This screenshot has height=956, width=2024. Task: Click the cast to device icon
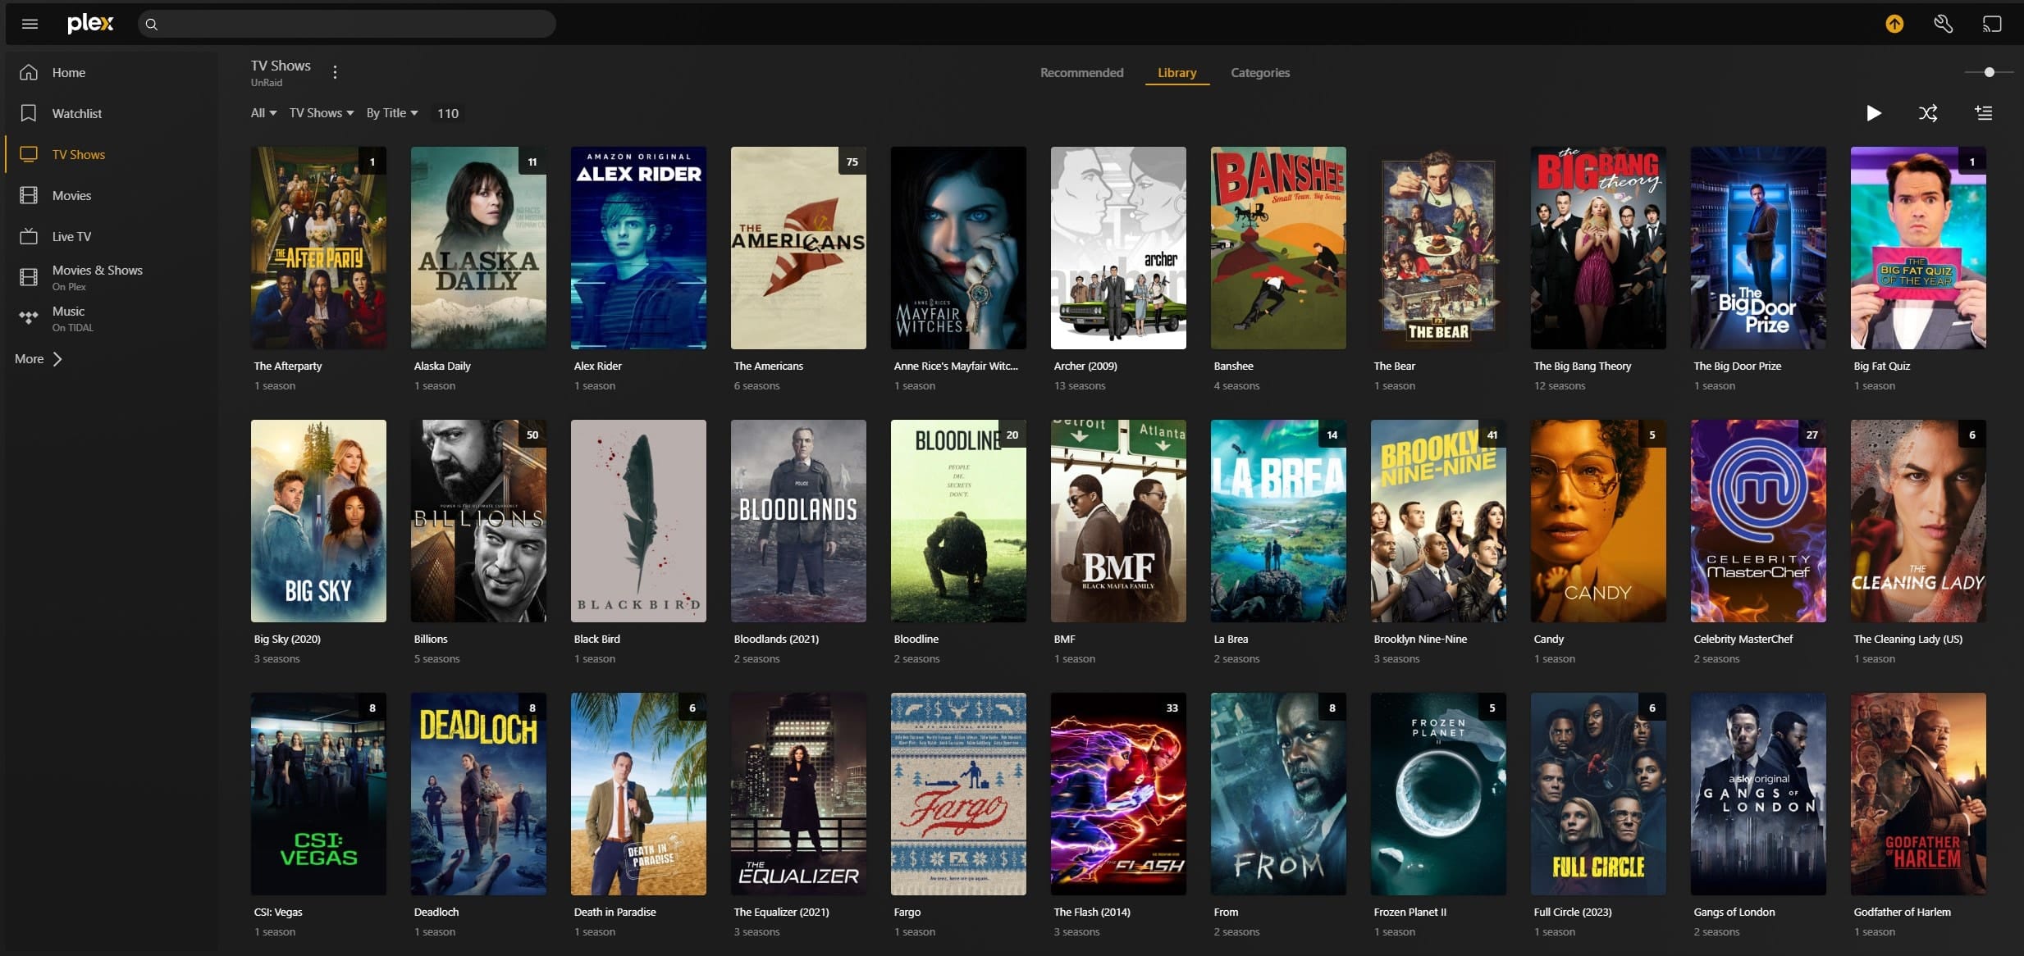(1992, 24)
